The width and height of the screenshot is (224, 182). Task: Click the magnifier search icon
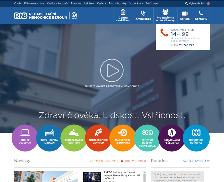click(187, 3)
